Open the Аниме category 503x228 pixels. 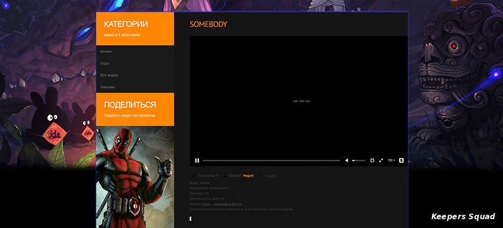tap(106, 52)
